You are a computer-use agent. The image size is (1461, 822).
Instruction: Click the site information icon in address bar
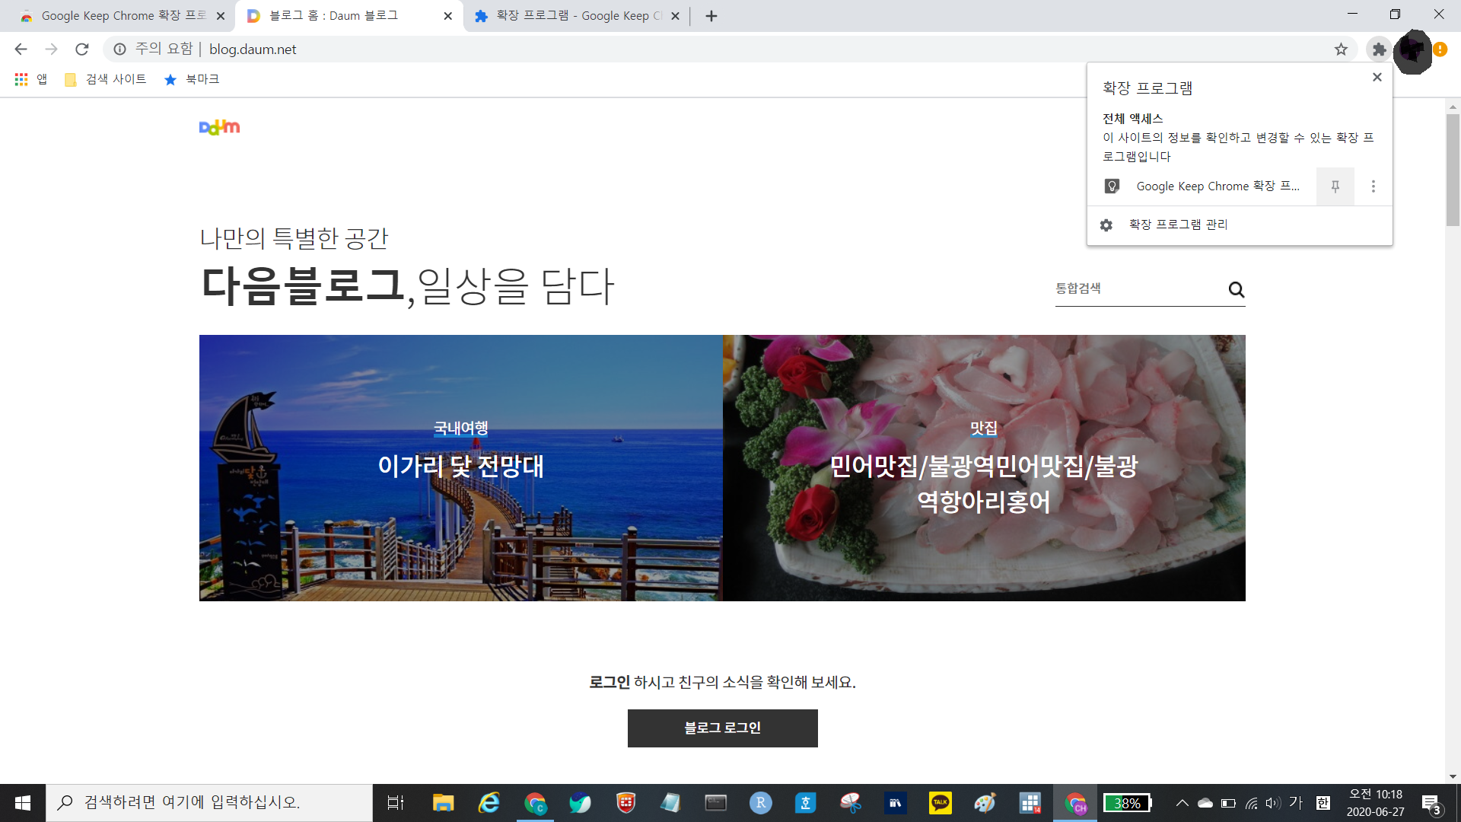pyautogui.click(x=119, y=49)
